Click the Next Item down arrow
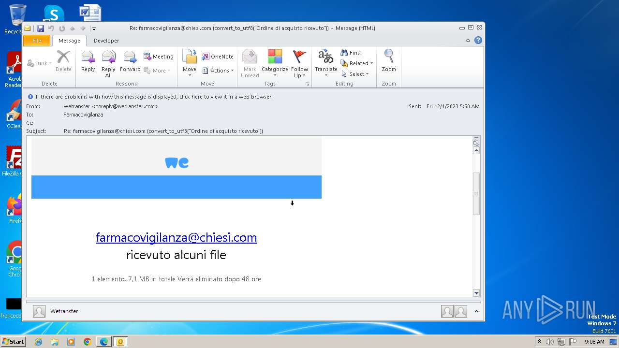Viewport: 619px width, 348px height. click(83, 29)
